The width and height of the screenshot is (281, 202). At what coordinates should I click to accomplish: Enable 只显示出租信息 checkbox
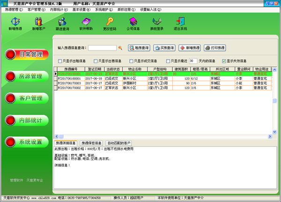coord(60,61)
